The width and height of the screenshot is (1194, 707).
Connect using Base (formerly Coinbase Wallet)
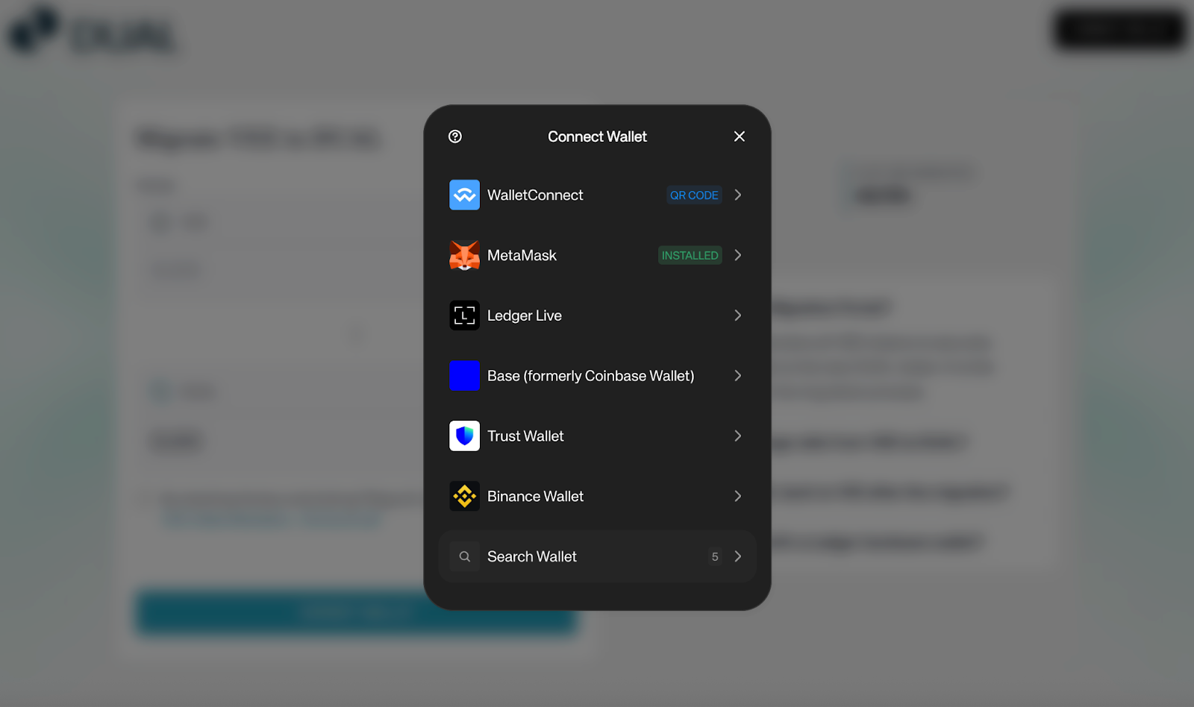click(590, 376)
